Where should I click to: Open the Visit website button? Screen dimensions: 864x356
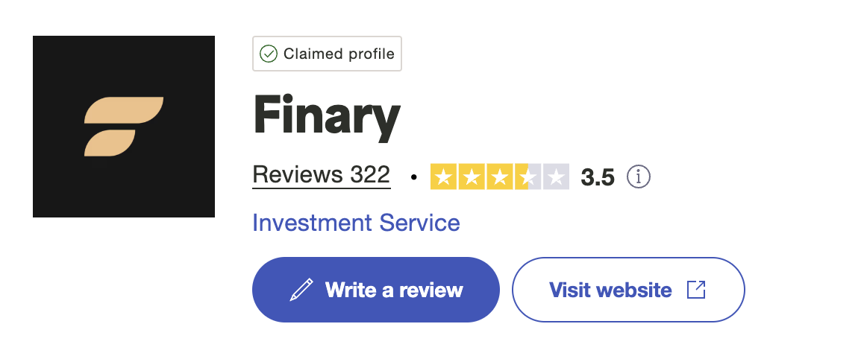click(x=627, y=290)
